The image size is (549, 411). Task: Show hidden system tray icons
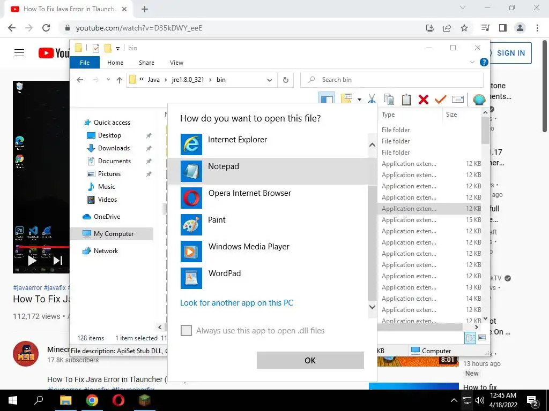click(454, 400)
